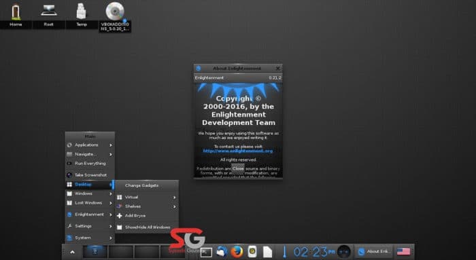Click the blue System icon in Main menu
The image size is (476, 260).
pos(69,238)
